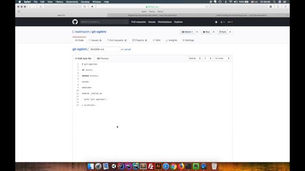Screen dimensions: 305x171
Task: Open the No wrap dropdown
Action: tap(222, 58)
